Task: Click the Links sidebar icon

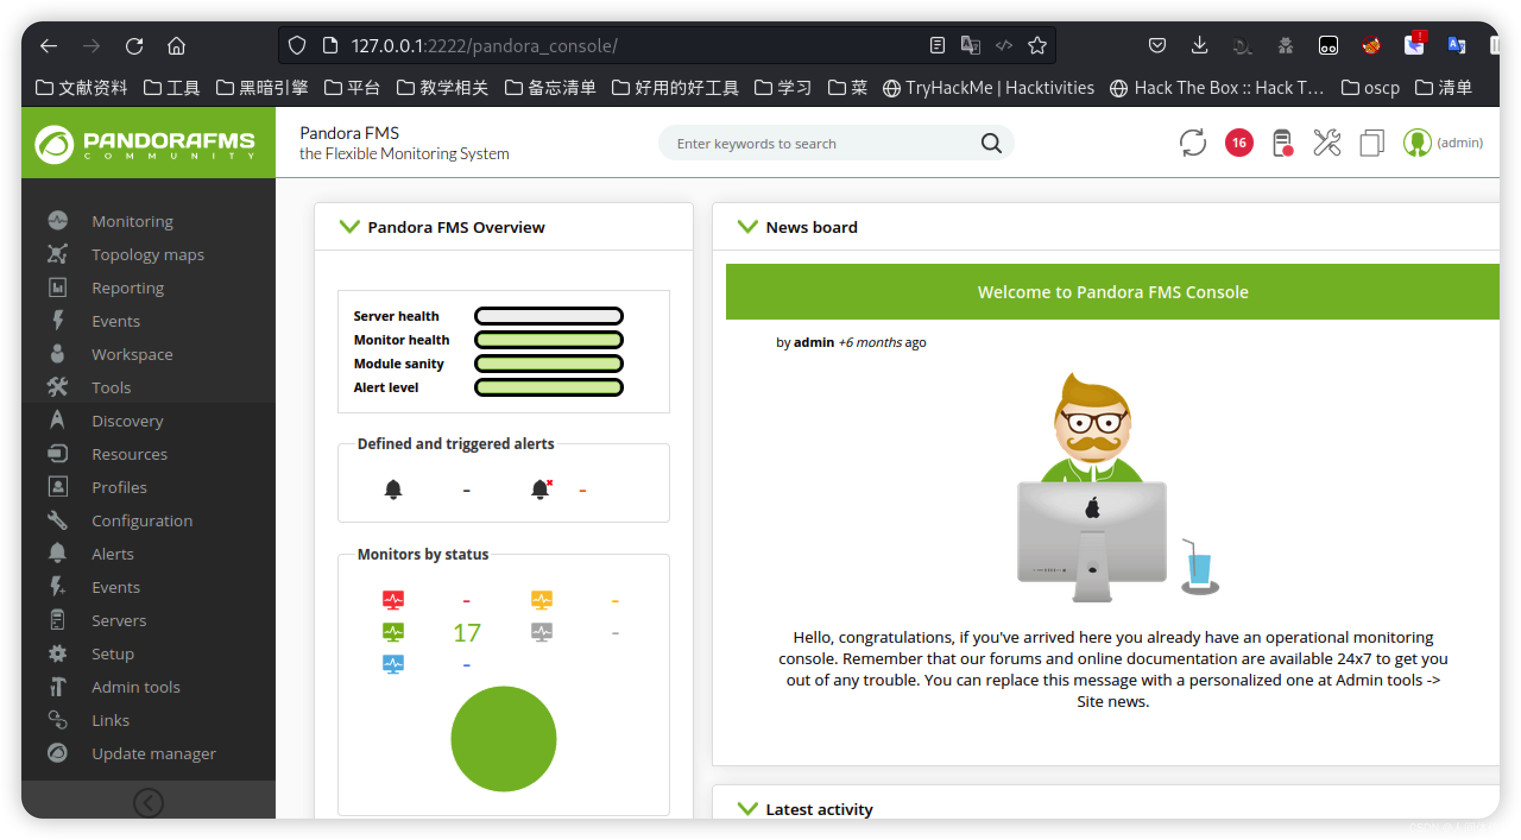Action: point(58,720)
